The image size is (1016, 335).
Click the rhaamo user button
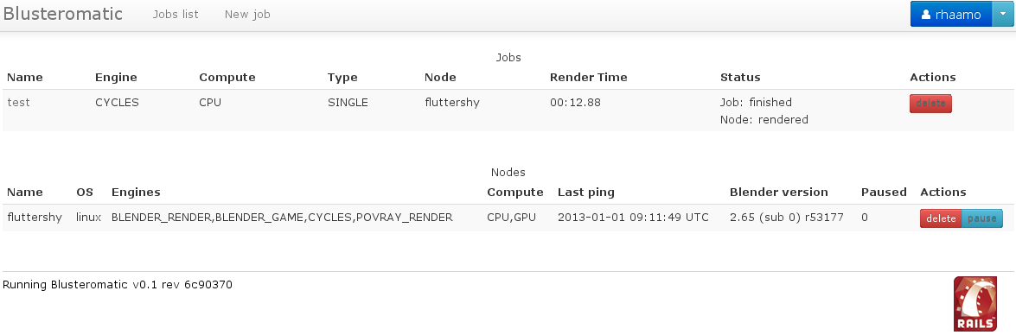click(x=951, y=14)
